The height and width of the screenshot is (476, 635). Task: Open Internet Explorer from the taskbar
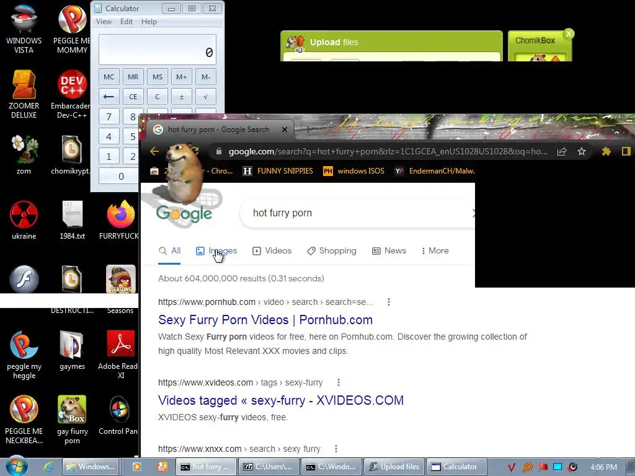48,467
